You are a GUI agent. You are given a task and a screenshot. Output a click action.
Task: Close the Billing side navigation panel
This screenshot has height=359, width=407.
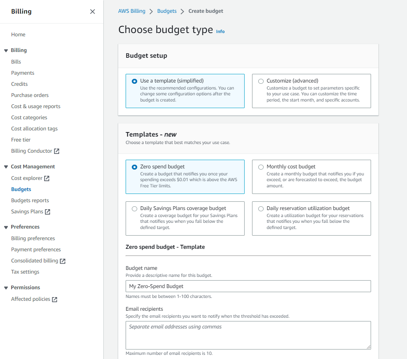(x=93, y=12)
